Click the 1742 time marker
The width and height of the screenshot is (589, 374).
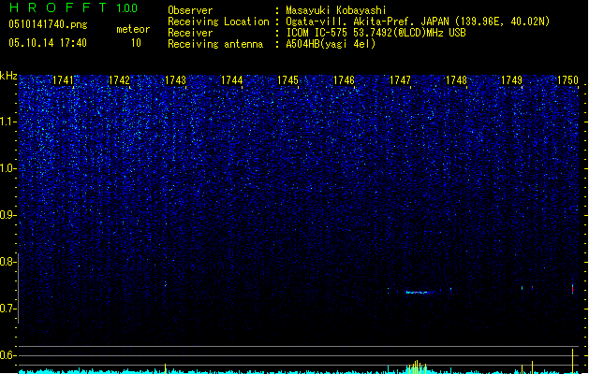[119, 80]
